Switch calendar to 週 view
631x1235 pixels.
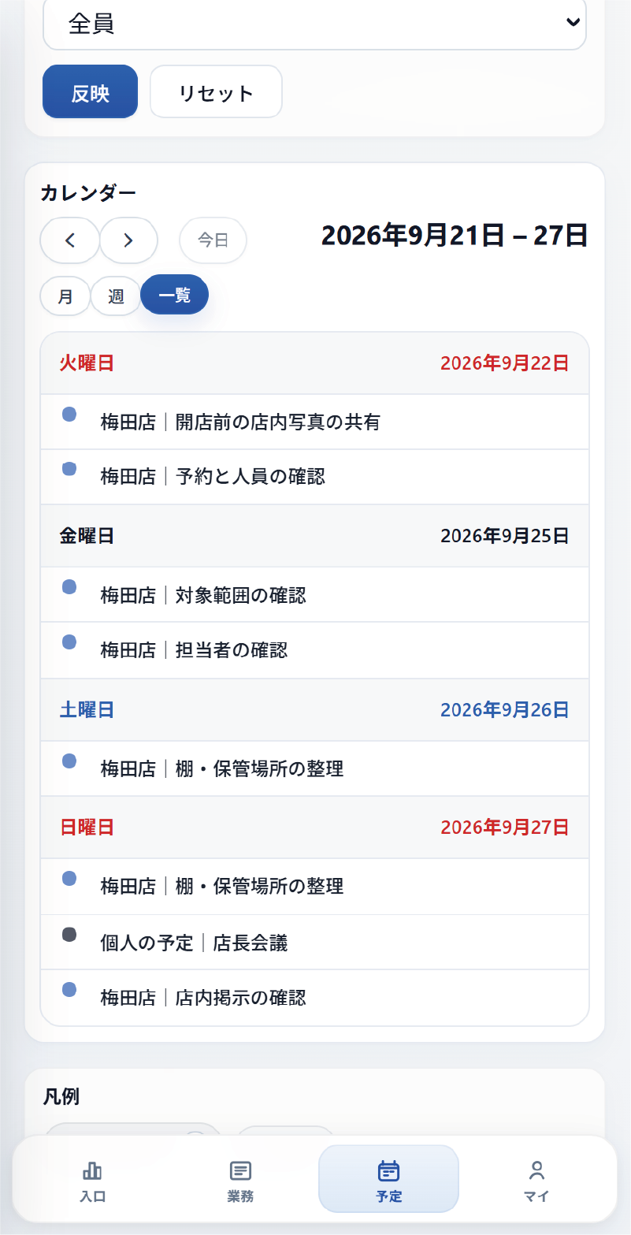pos(116,297)
